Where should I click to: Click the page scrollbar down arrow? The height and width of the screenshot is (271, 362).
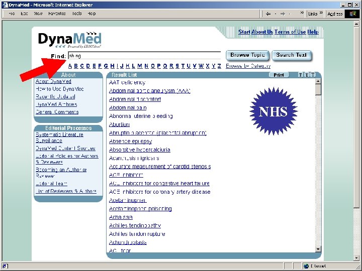point(356,258)
